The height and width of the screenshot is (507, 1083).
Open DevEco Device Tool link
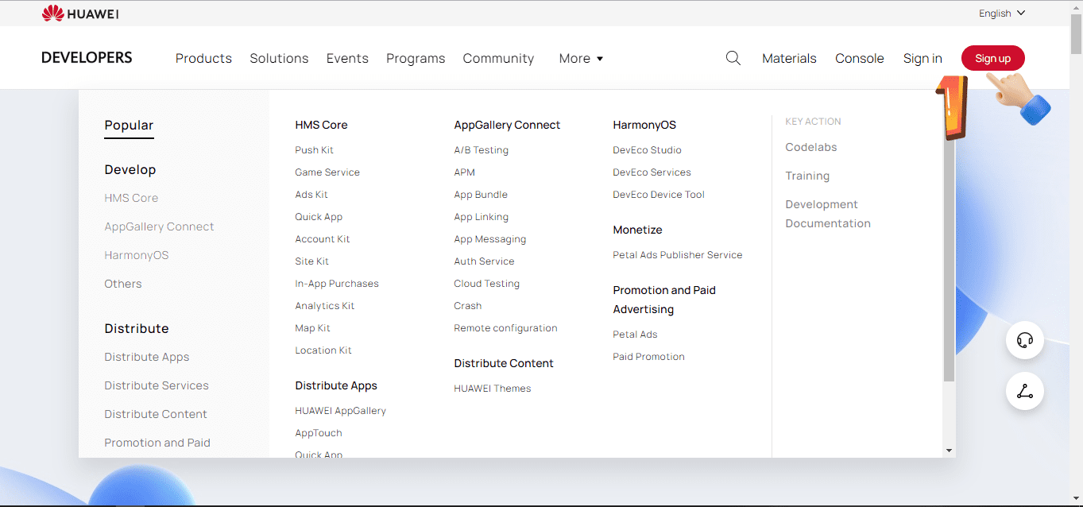coord(659,195)
